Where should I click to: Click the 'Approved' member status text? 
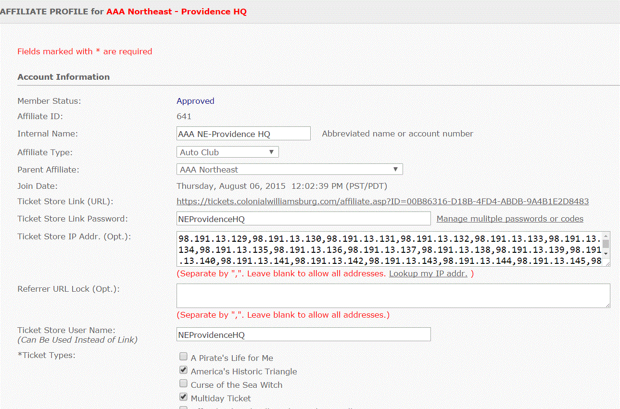[x=195, y=101]
